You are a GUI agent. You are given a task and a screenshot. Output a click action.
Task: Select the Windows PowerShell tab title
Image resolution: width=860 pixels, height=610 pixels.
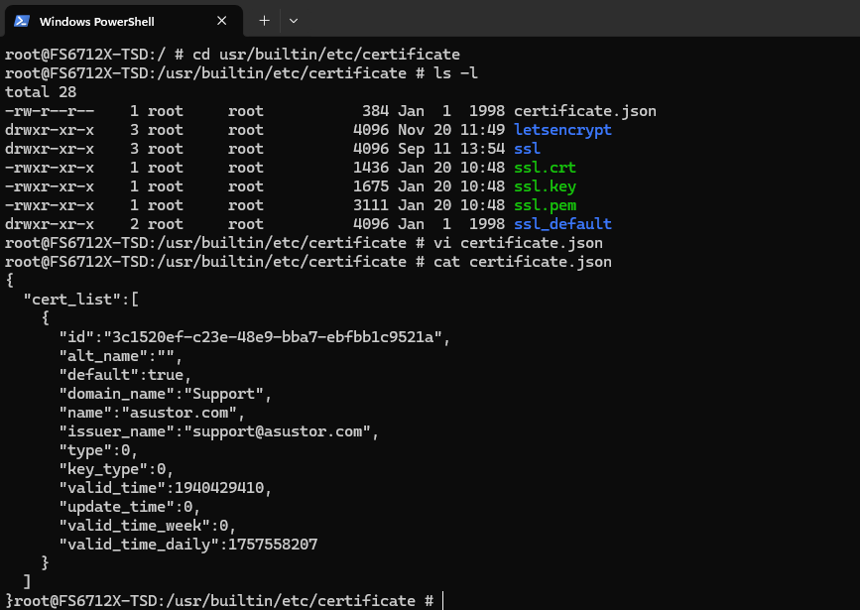pos(96,21)
